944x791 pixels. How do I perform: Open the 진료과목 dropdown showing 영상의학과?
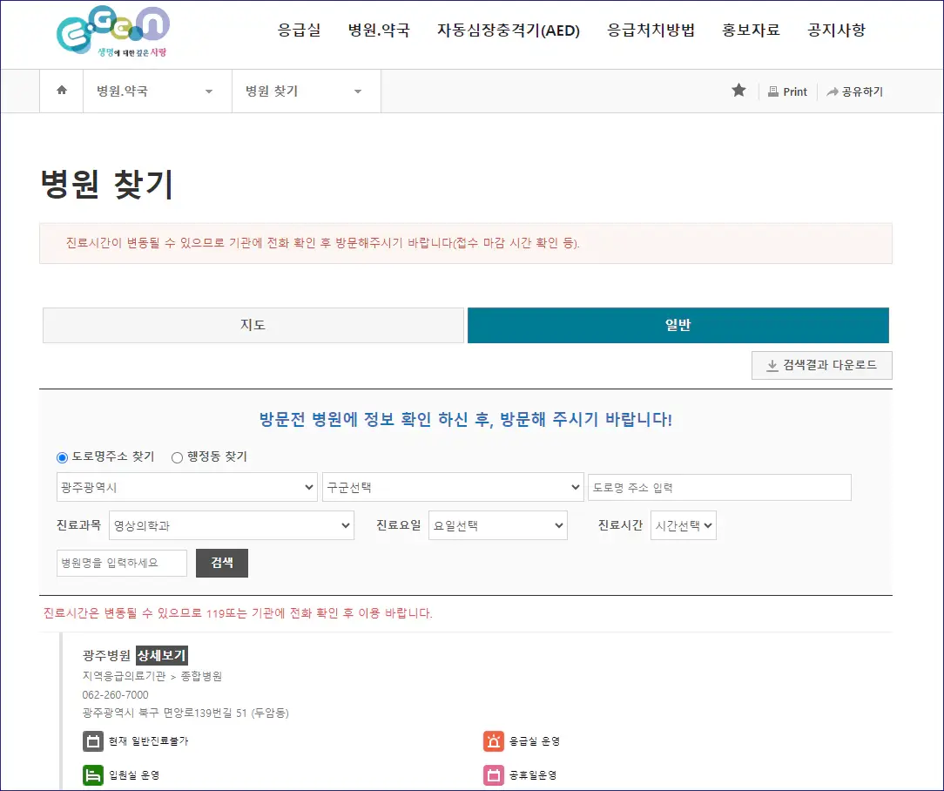pos(232,525)
